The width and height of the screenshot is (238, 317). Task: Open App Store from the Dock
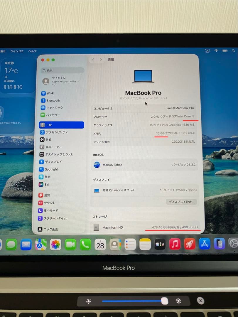pos(205,244)
